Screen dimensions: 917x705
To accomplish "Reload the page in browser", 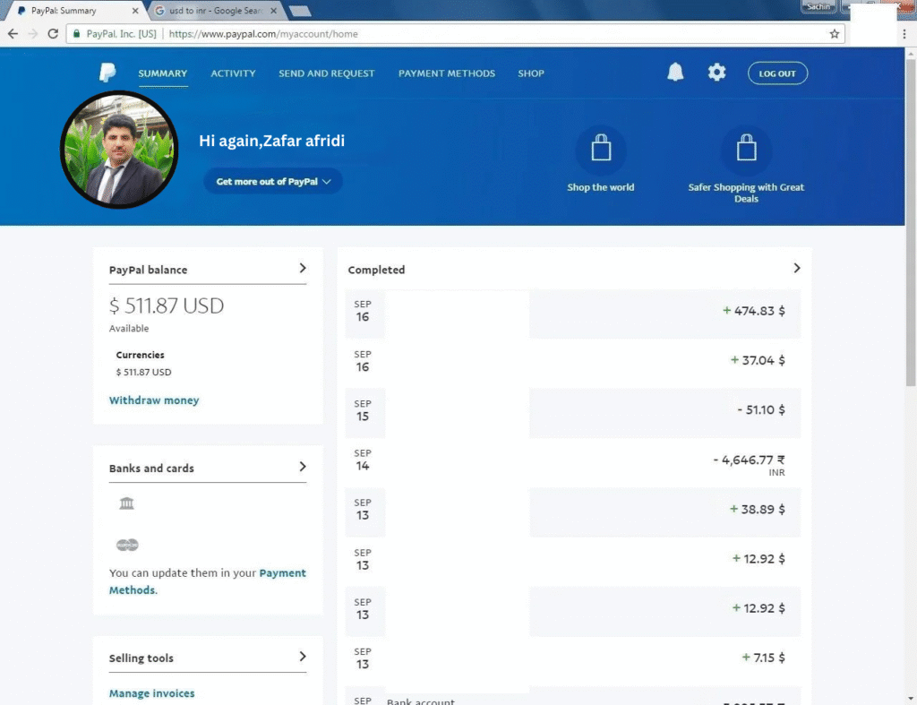I will click(54, 34).
